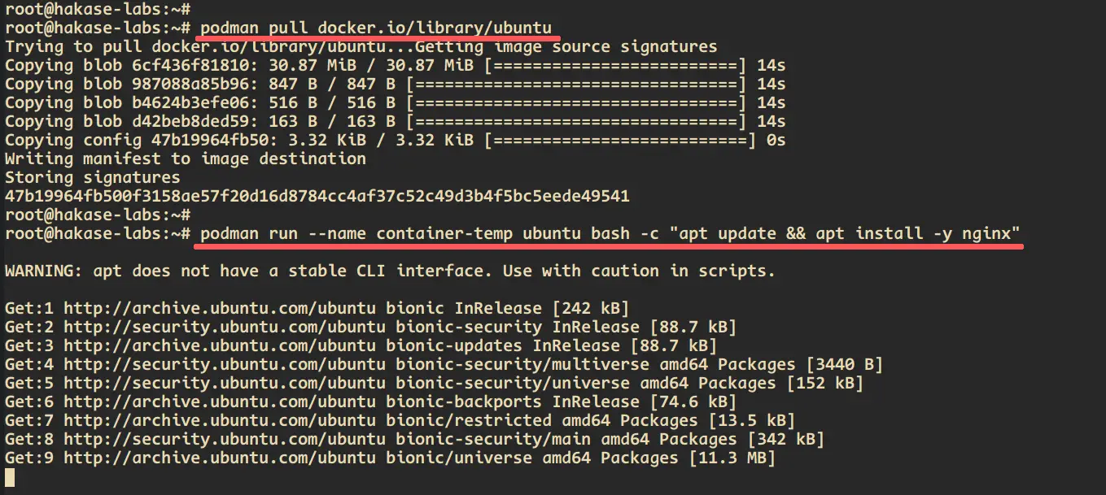Click the podman run container-temp command line
The height and width of the screenshot is (495, 1106).
610,234
